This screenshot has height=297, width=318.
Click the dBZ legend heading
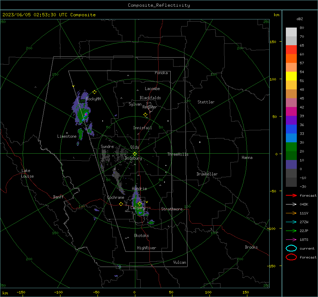point(300,19)
